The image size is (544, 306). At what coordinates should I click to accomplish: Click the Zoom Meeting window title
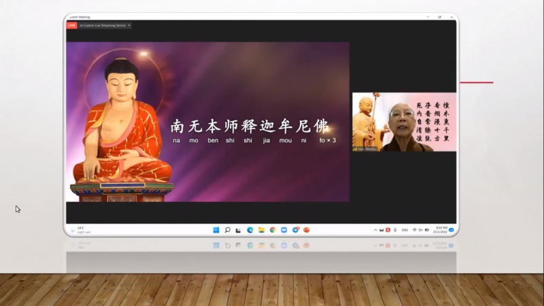pos(80,17)
